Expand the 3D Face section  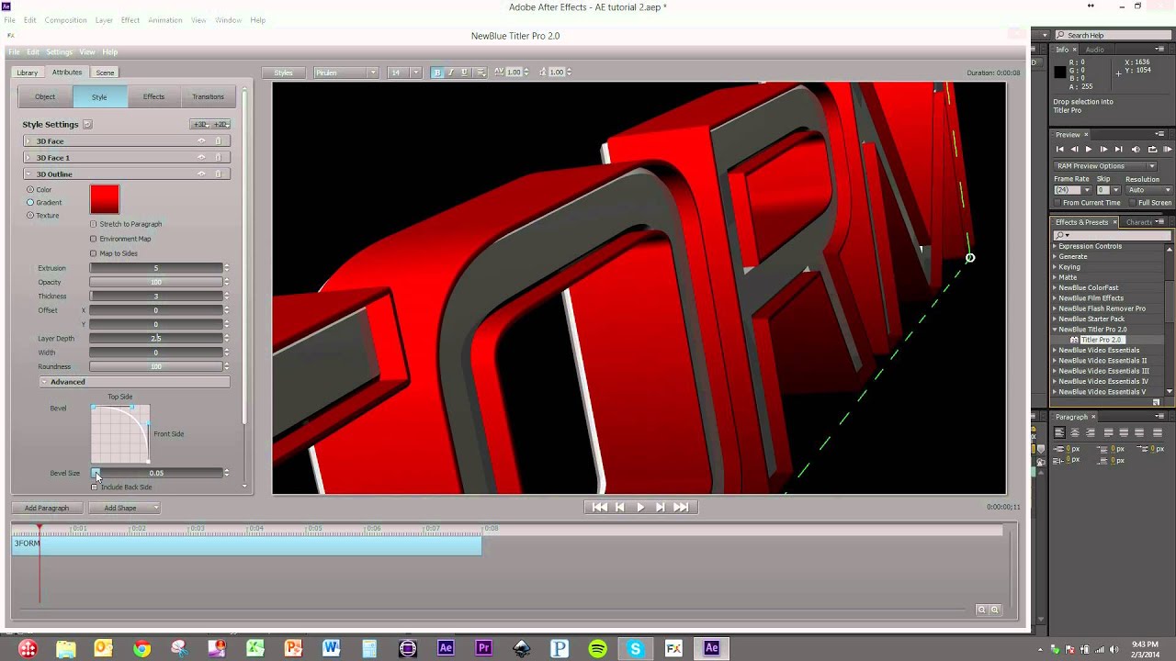tap(28, 141)
